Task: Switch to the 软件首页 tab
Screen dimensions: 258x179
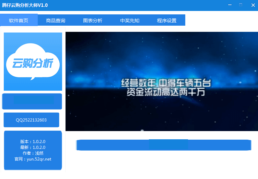Action: 19,20
